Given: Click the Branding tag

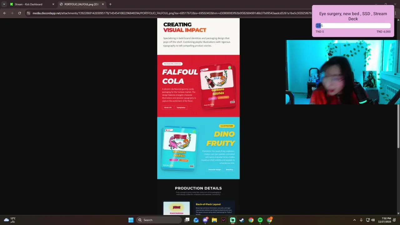Looking at the screenshot, I should (229, 170).
